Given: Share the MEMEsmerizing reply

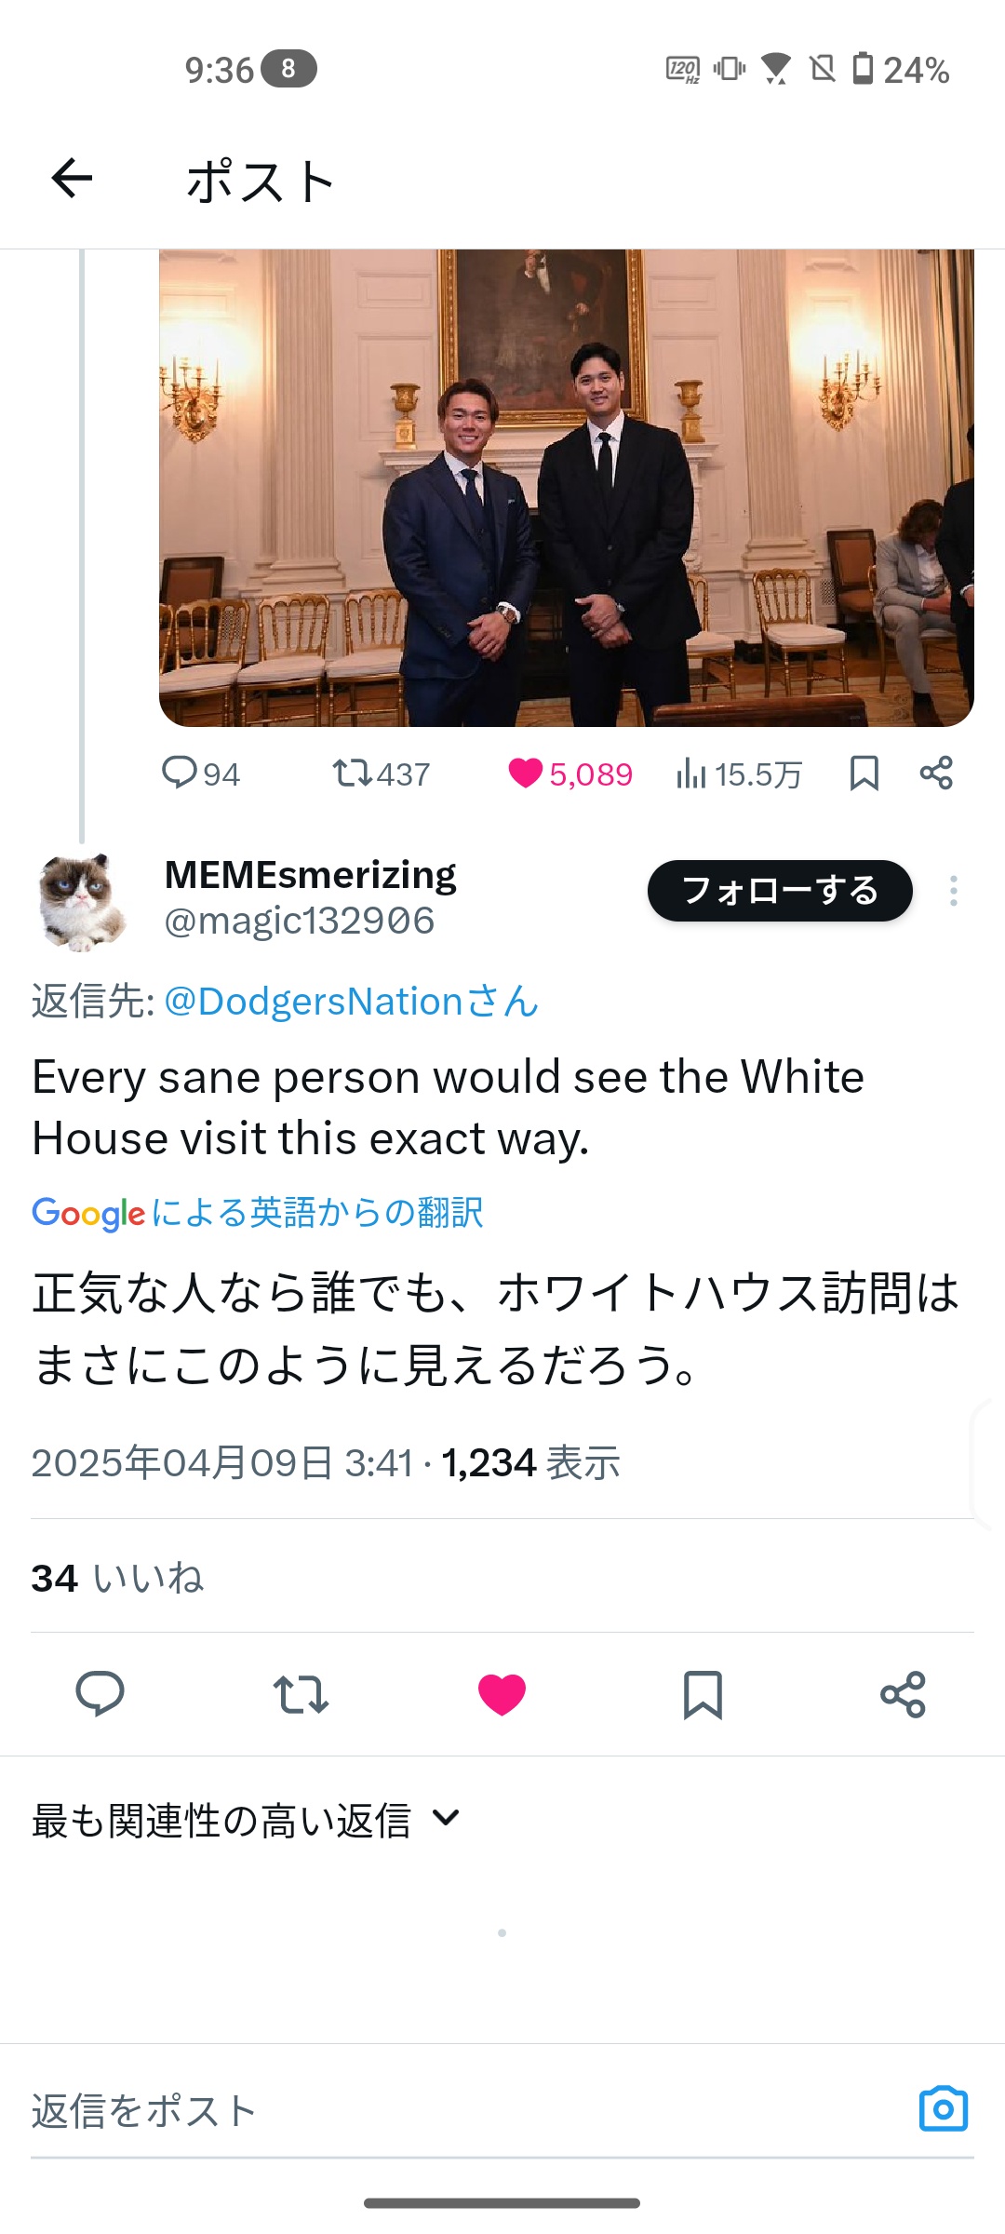Looking at the screenshot, I should tap(903, 1694).
